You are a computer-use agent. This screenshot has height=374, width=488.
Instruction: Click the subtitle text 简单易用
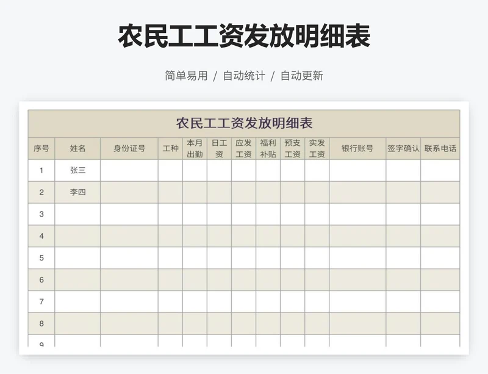click(x=186, y=76)
